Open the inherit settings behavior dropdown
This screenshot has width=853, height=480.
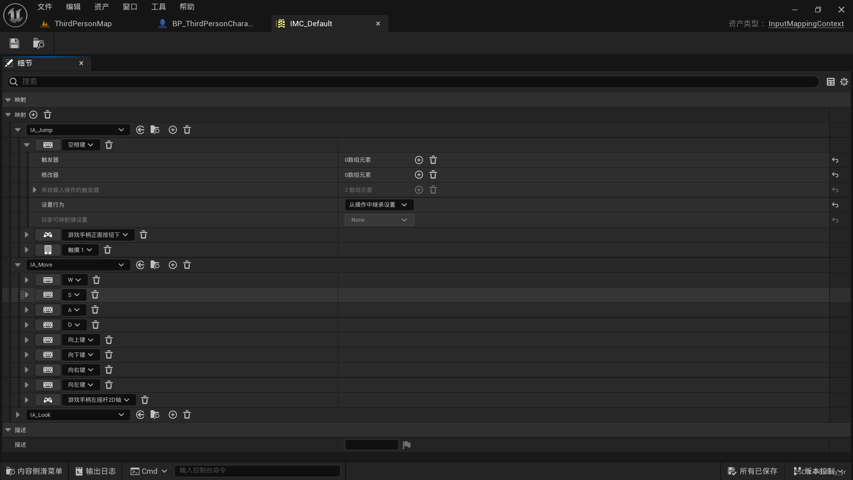[379, 205]
